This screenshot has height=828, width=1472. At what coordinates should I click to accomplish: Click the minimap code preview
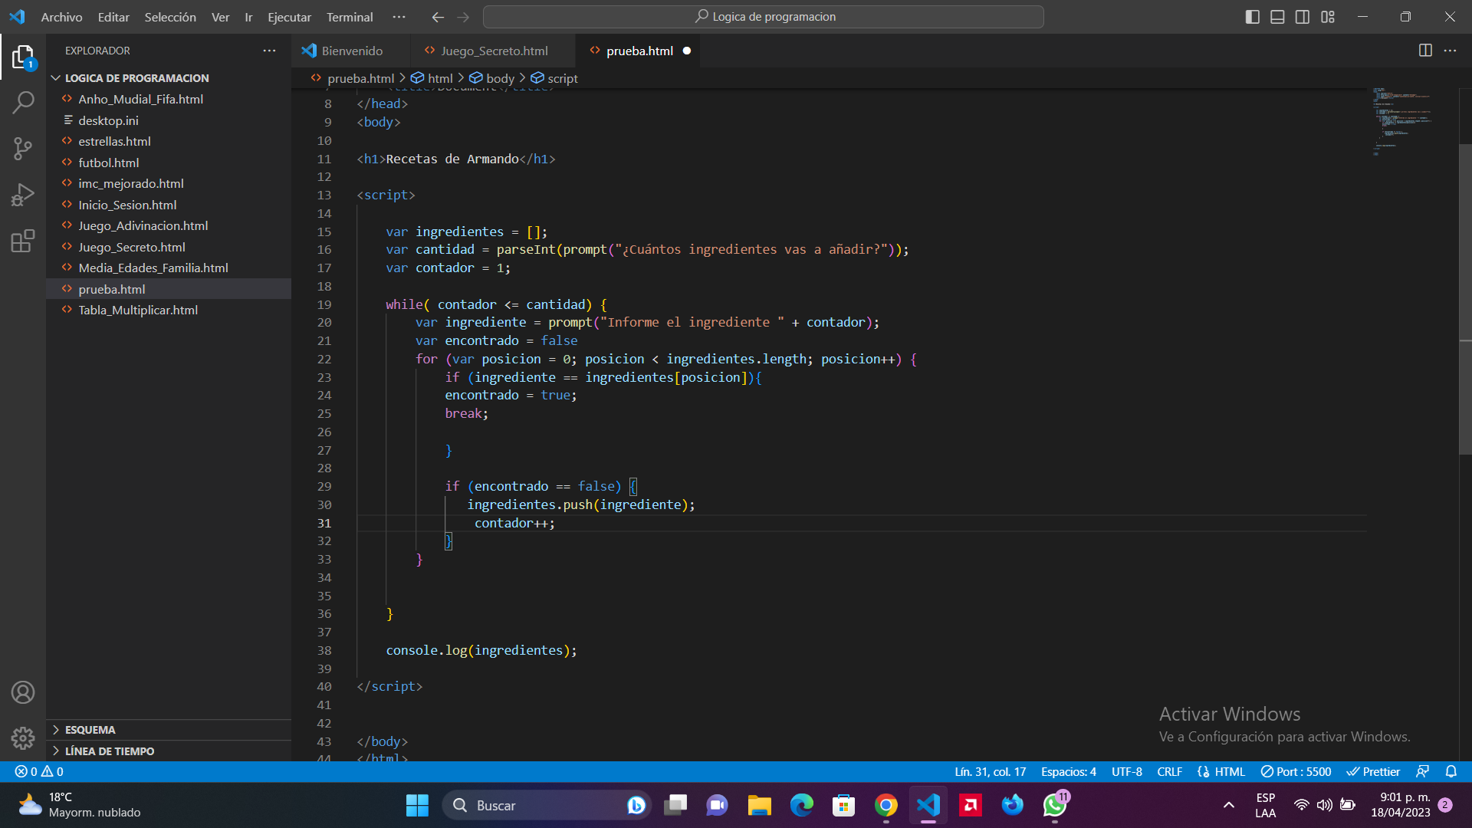point(1401,123)
